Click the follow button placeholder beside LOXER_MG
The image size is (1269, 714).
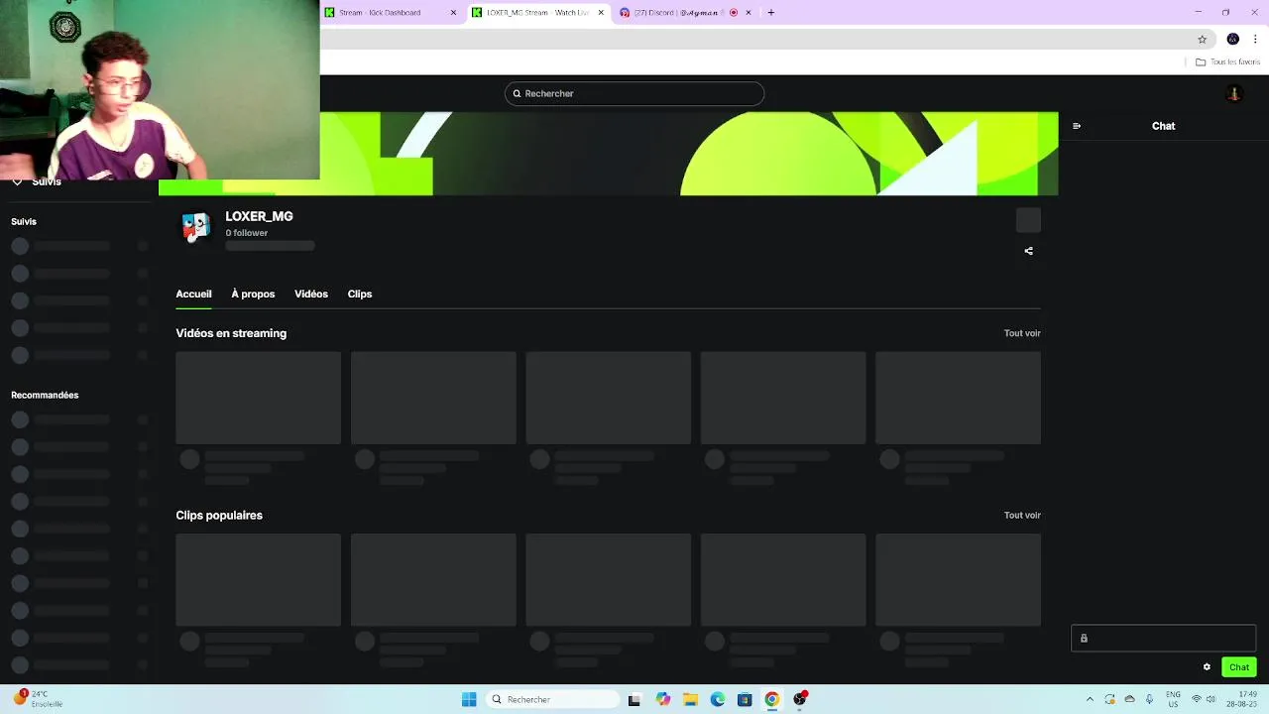coord(1028,220)
